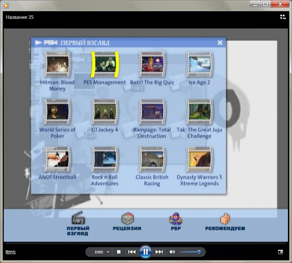Switch to library view icon
The image size is (292, 263).
[x=283, y=17]
